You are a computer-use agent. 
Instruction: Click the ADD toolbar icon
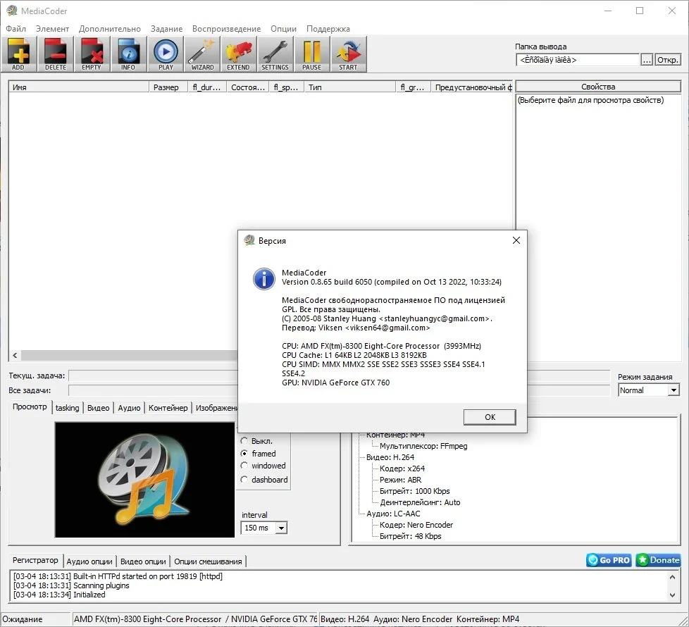[18, 54]
